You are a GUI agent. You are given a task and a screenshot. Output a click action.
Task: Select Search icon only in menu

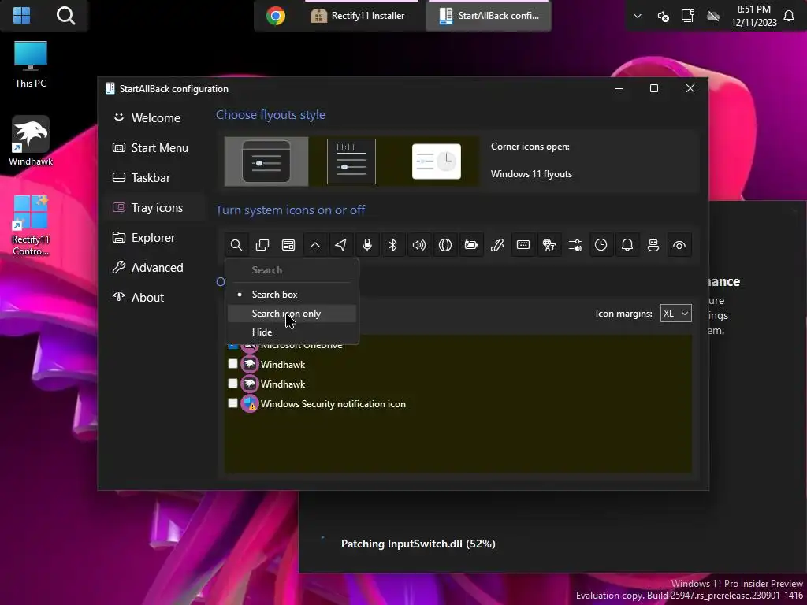click(292, 314)
